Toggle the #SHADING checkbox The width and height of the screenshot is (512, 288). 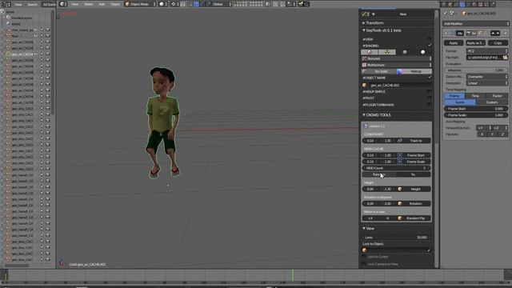coord(430,46)
